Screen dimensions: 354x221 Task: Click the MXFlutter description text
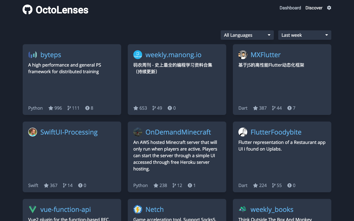271,65
